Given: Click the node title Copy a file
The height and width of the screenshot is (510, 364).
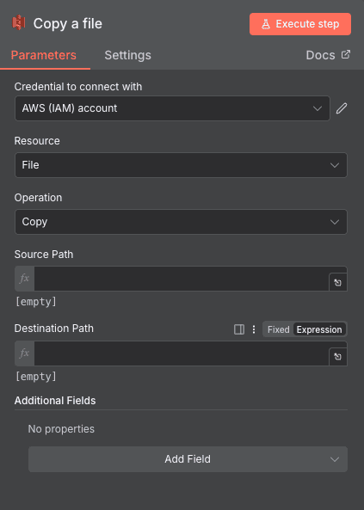Looking at the screenshot, I should pyautogui.click(x=68, y=24).
